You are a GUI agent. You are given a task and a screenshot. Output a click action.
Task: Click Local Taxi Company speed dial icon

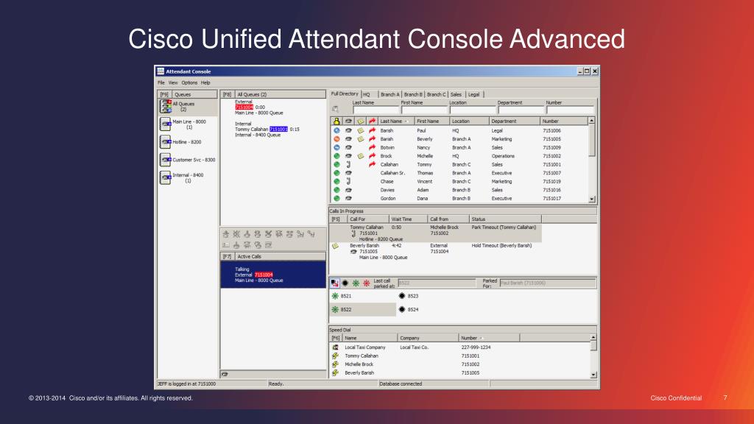335,347
